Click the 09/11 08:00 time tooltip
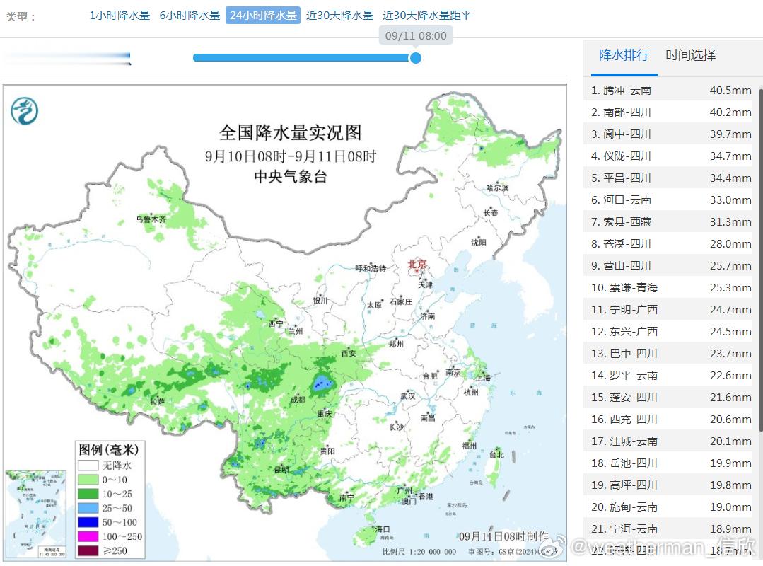This screenshot has height=566, width=763. click(x=416, y=35)
